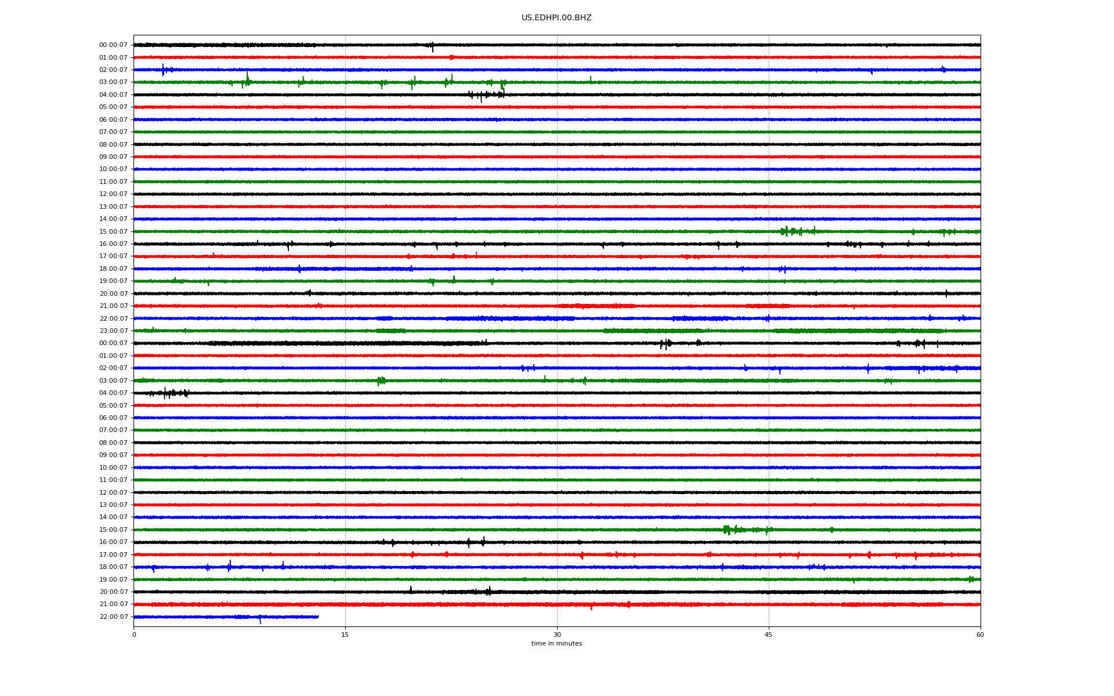1114x696 pixels.
Task: Click the green trace beside 23:00:07
Action: pyautogui.click(x=557, y=331)
